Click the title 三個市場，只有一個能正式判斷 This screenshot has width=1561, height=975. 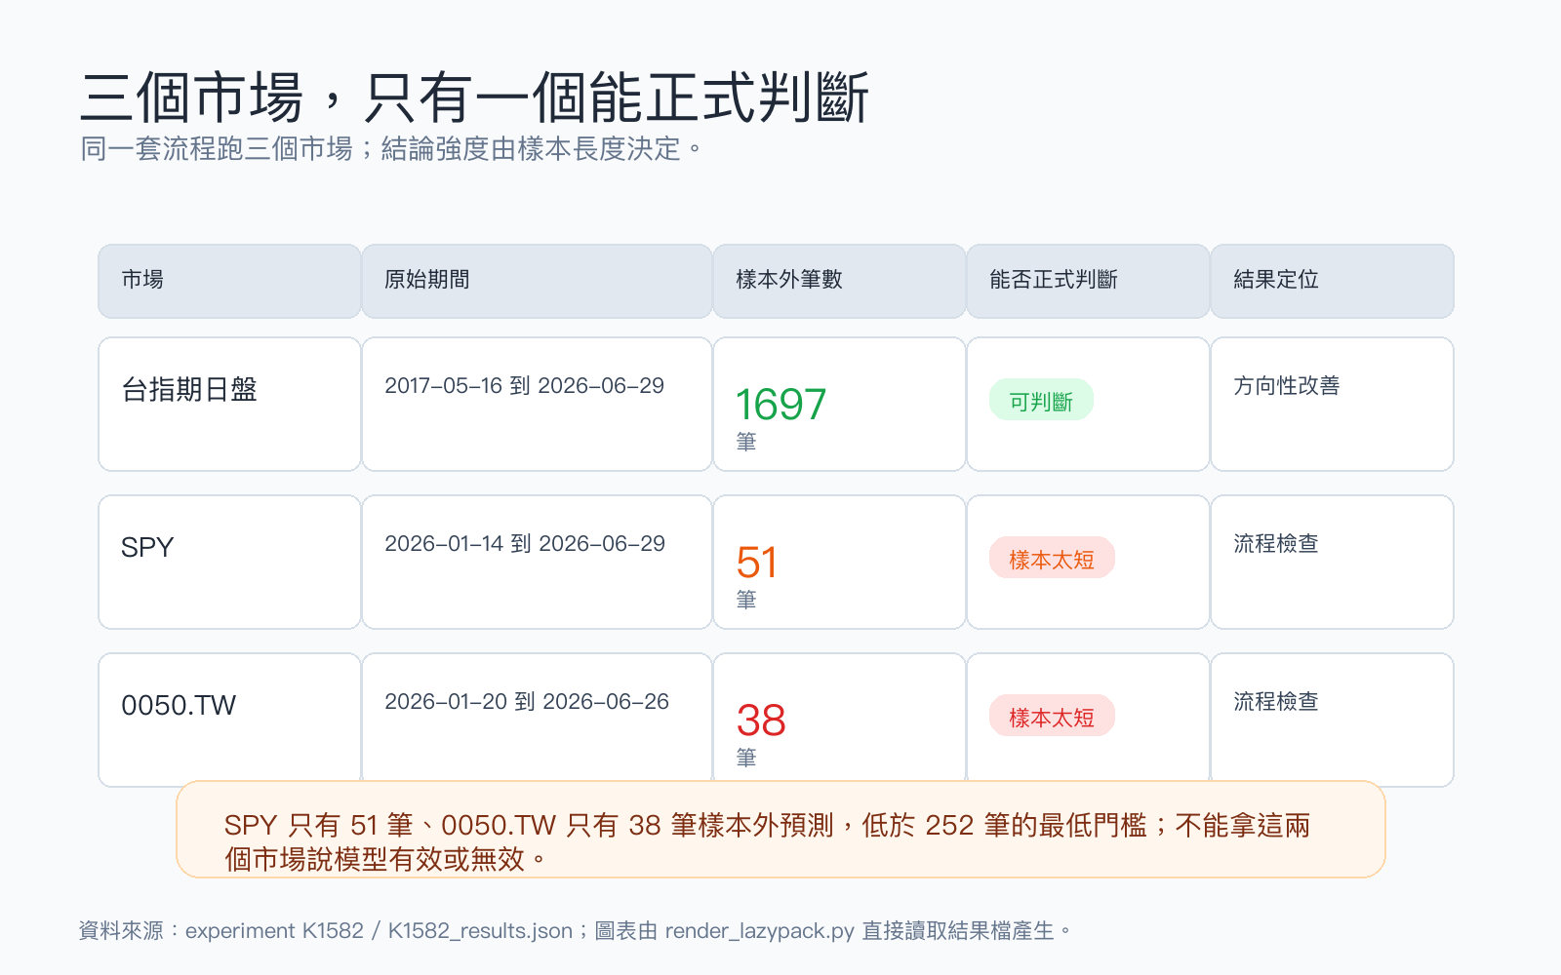tap(474, 97)
